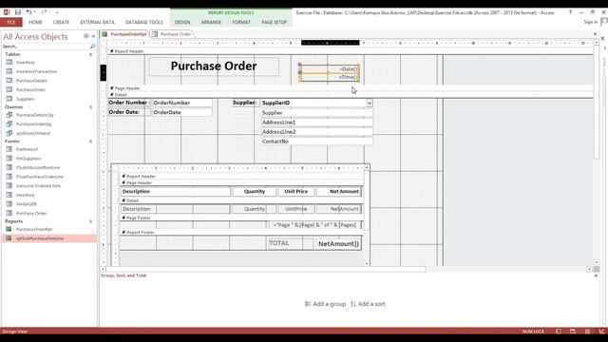
Task: Switch to the DESIGN ribbon tab
Action: (182, 22)
